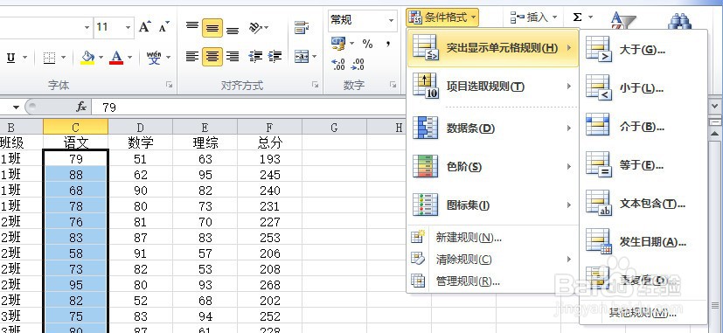Click the AutoSum sigma icon
The height and width of the screenshot is (333, 723).
(577, 17)
